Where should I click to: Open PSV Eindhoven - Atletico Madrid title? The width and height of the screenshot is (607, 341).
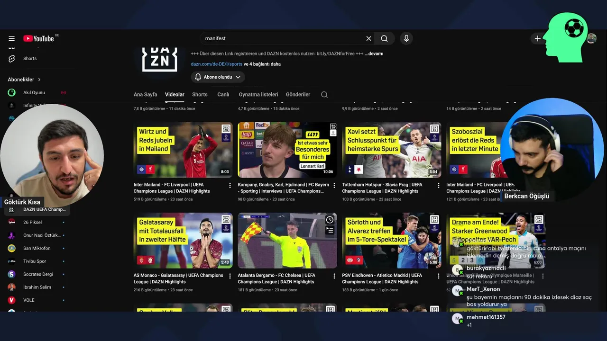(x=382, y=278)
